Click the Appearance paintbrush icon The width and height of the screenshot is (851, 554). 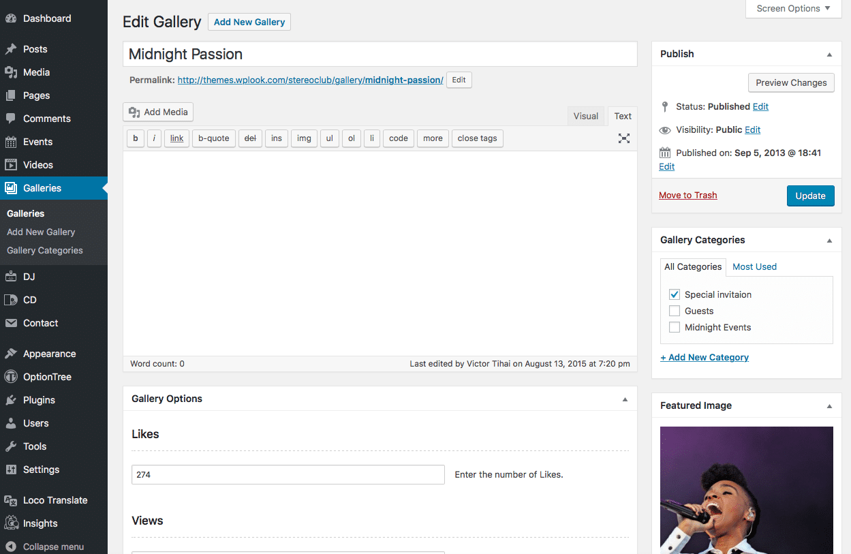click(11, 354)
